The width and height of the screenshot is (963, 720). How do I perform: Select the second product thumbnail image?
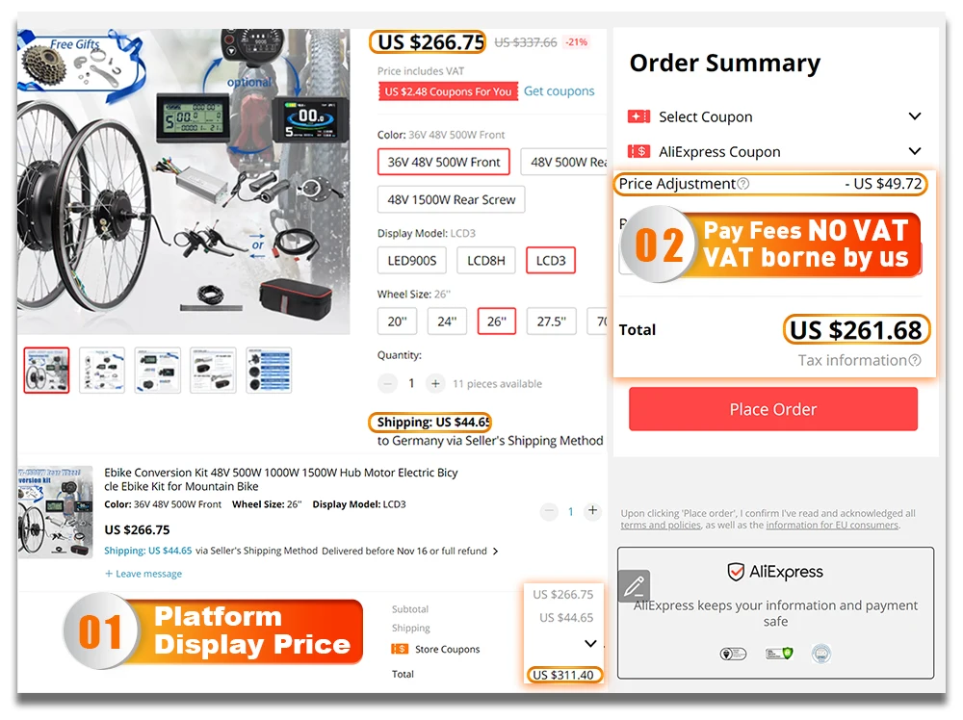[102, 371]
